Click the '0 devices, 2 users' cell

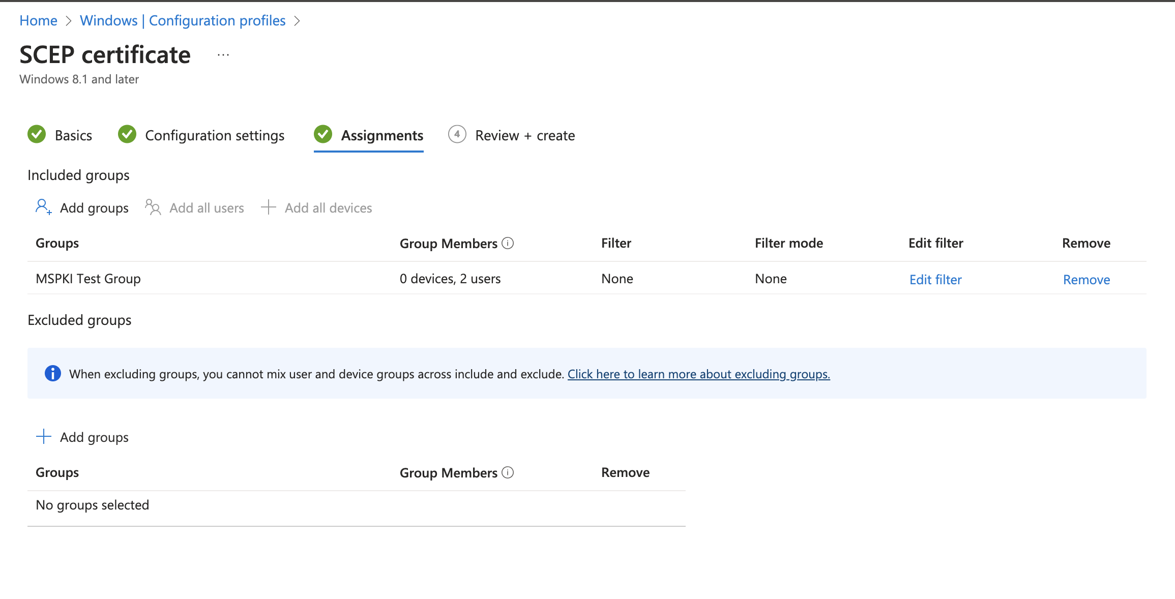(x=450, y=279)
